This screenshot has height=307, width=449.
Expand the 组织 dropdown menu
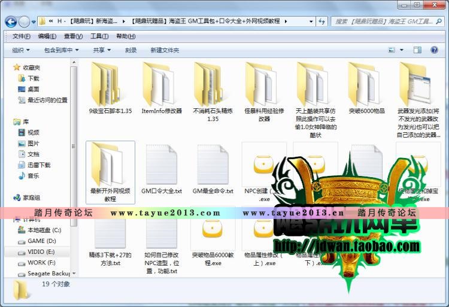(x=22, y=50)
